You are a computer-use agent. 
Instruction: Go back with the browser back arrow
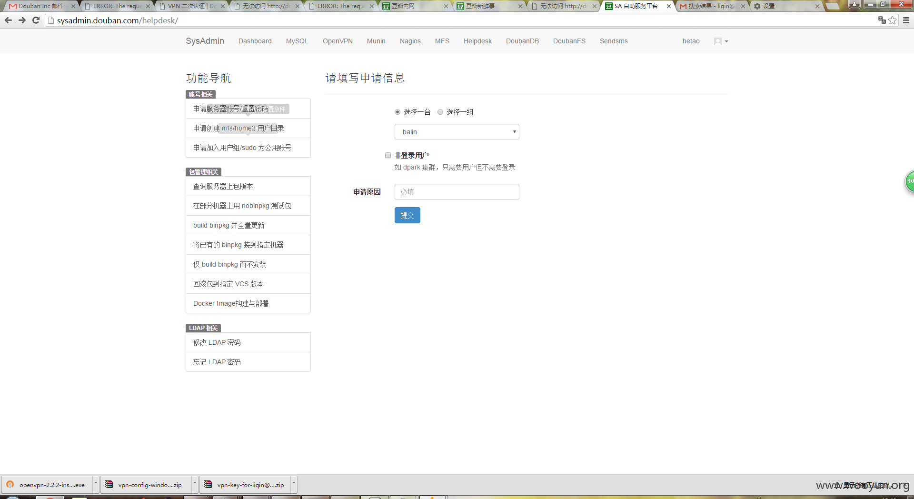(8, 20)
